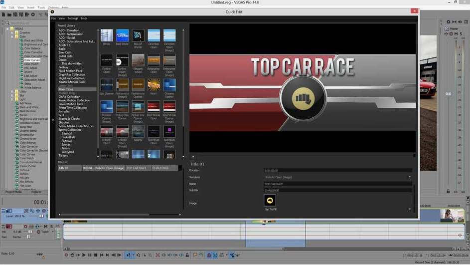470x265 pixels.
Task: Toggle Lock Envelopes to Events icon
Action: click(x=232, y=255)
